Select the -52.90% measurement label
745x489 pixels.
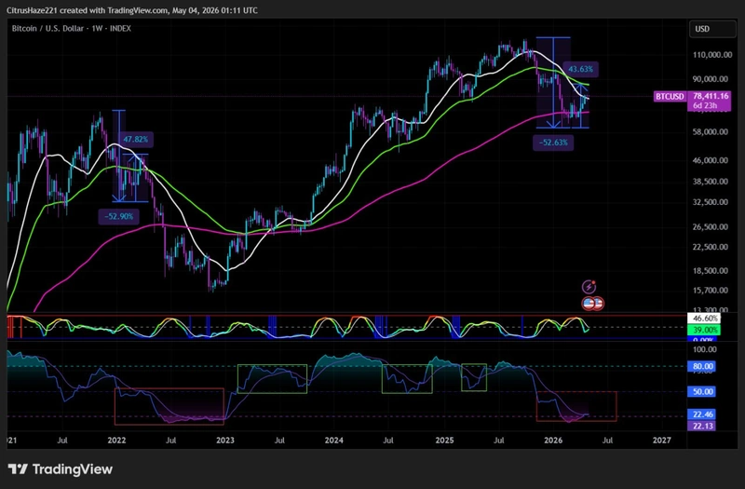pos(119,216)
